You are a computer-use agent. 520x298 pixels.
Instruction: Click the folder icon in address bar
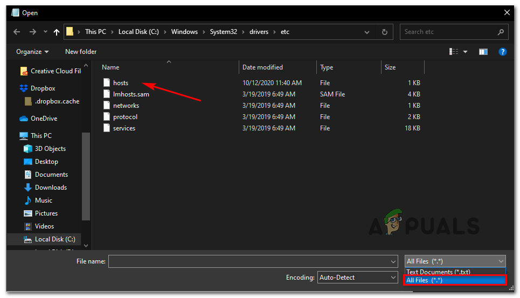point(70,31)
